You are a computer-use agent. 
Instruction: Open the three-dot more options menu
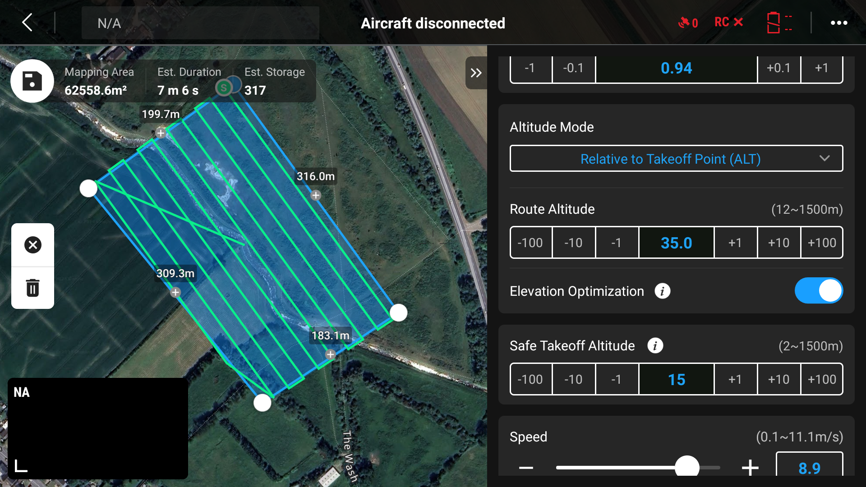click(839, 23)
